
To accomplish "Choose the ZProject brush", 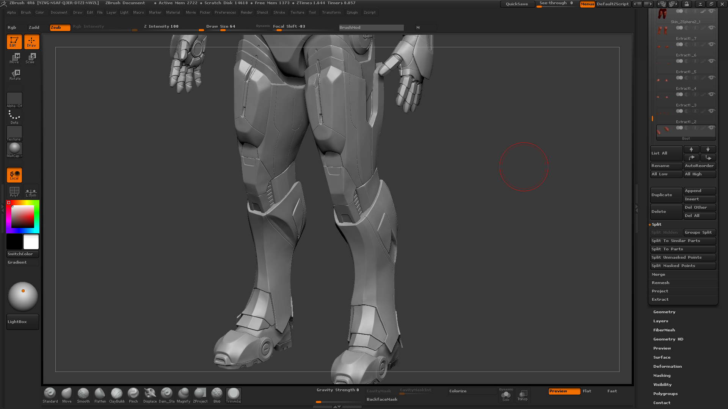I will coord(200,395).
